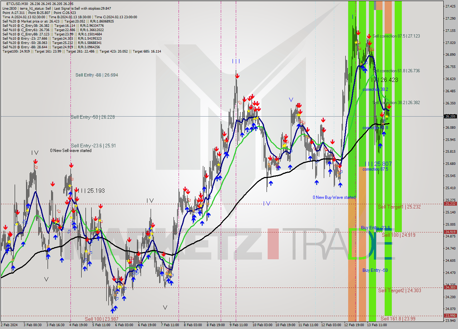Click the 24.200 price scale value
Image resolution: width=458 pixels, height=329 pixels.
click(450, 297)
